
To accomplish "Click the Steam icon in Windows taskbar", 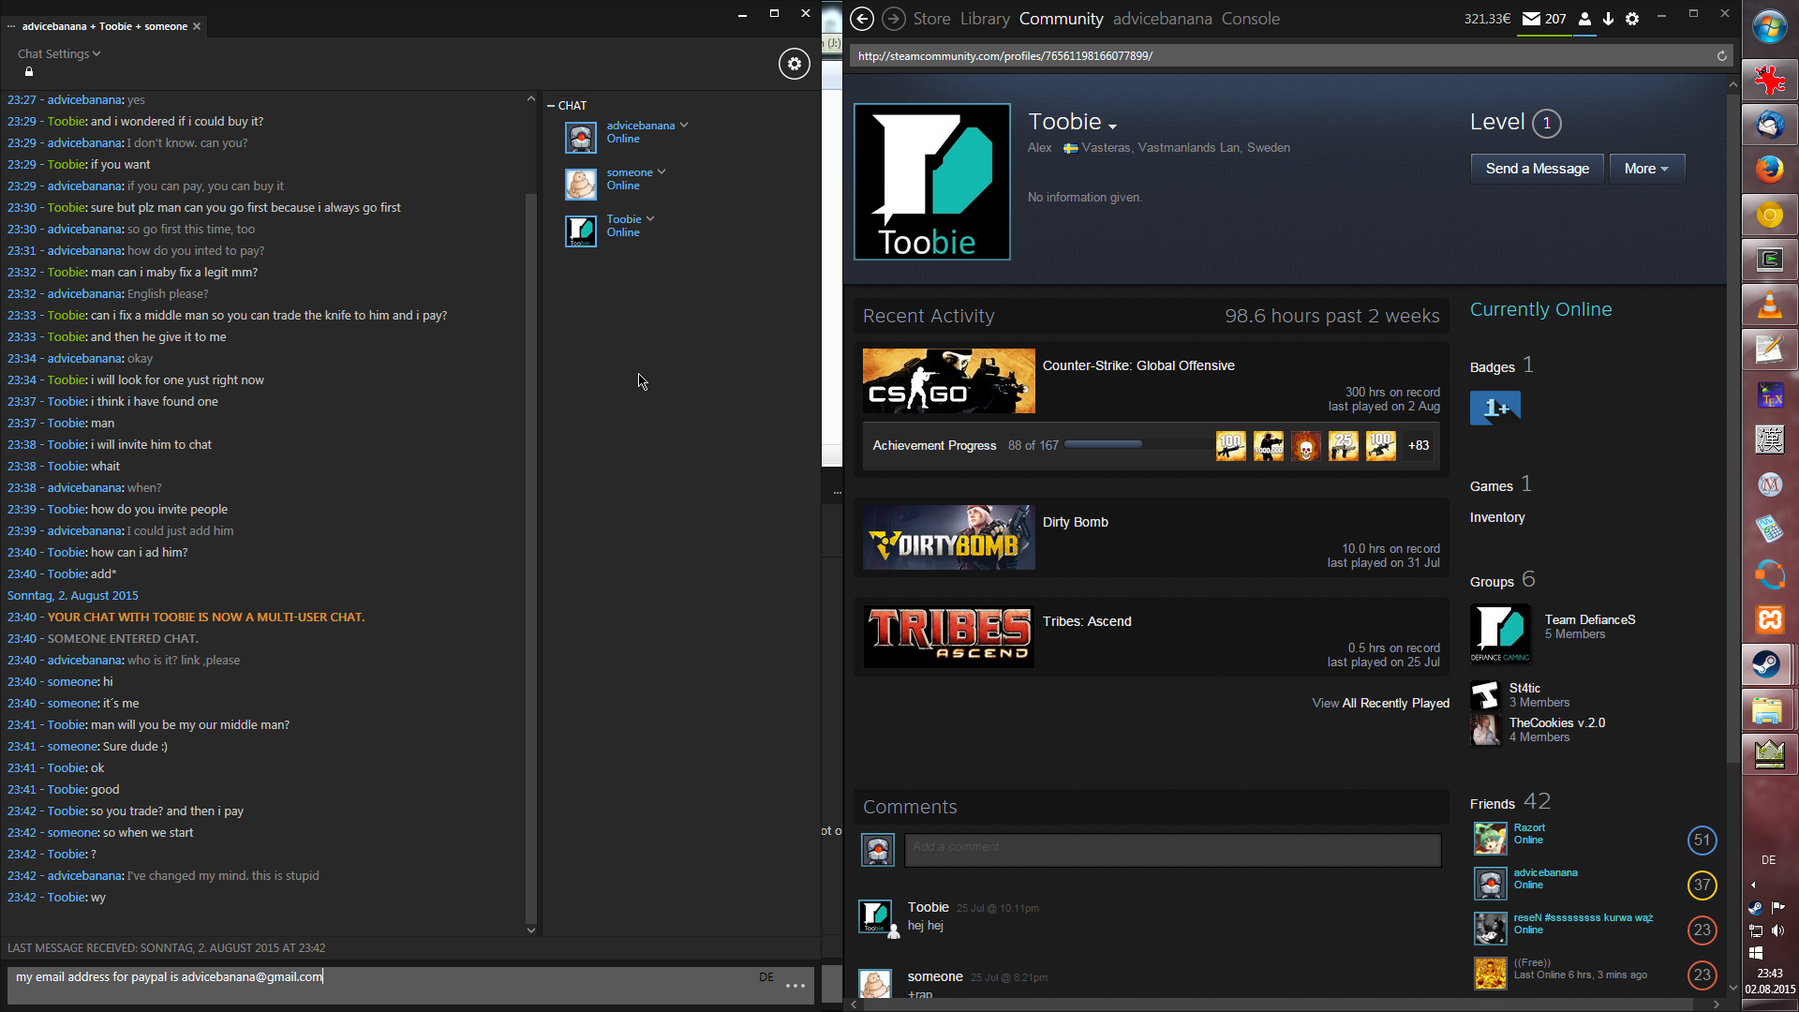I will 1769,664.
